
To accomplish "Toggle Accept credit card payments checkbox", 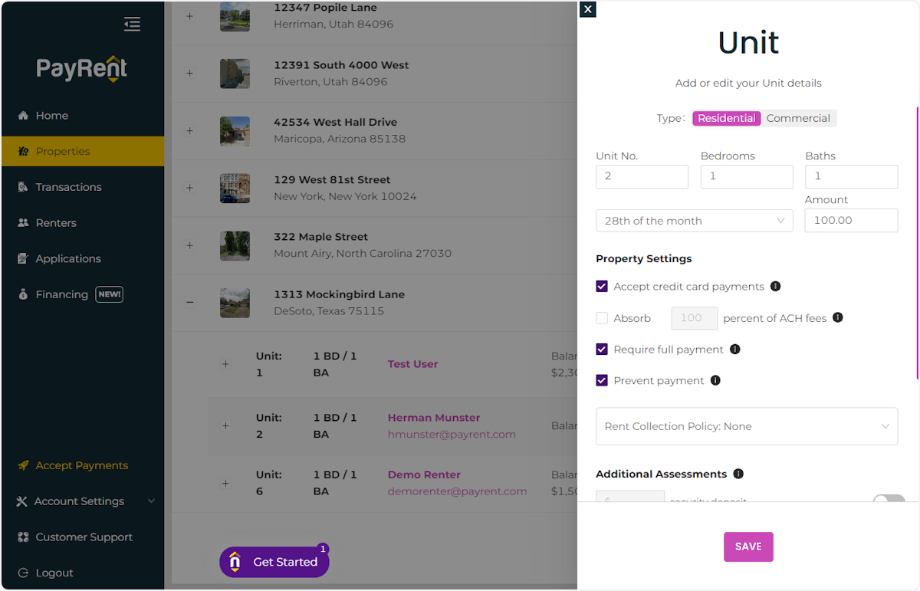I will (602, 287).
